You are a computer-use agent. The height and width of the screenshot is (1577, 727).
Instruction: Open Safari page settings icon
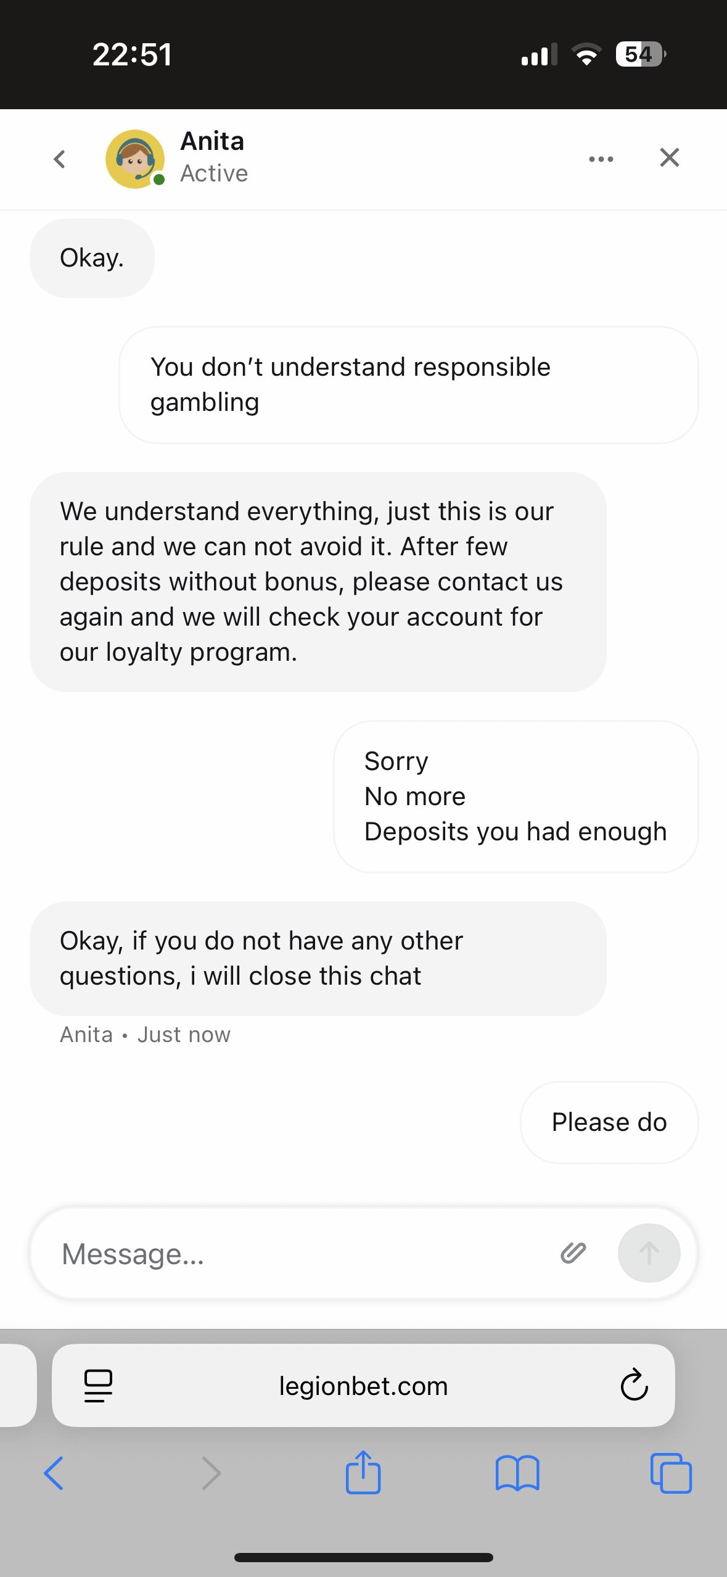(99, 1386)
